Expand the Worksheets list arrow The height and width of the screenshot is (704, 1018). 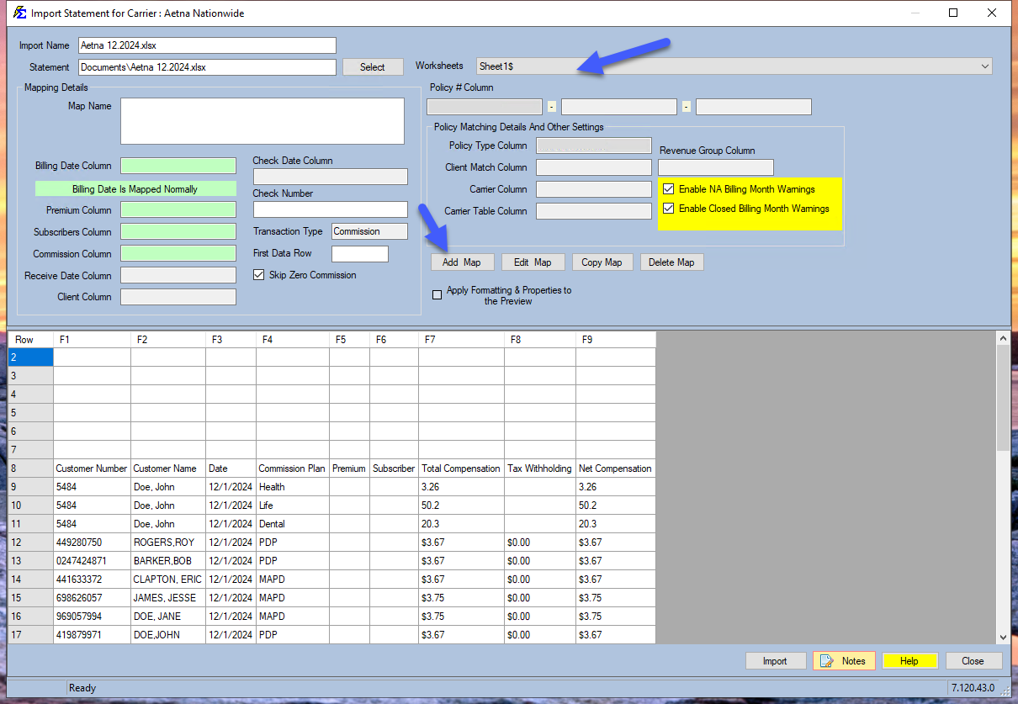tap(984, 66)
